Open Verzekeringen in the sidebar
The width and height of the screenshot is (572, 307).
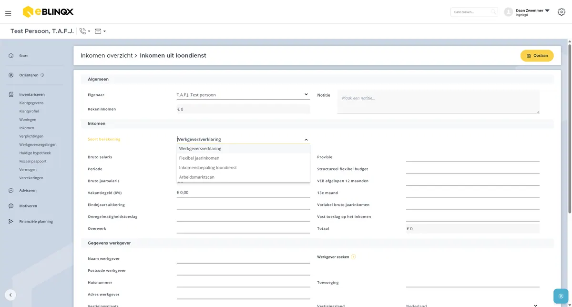(31, 178)
